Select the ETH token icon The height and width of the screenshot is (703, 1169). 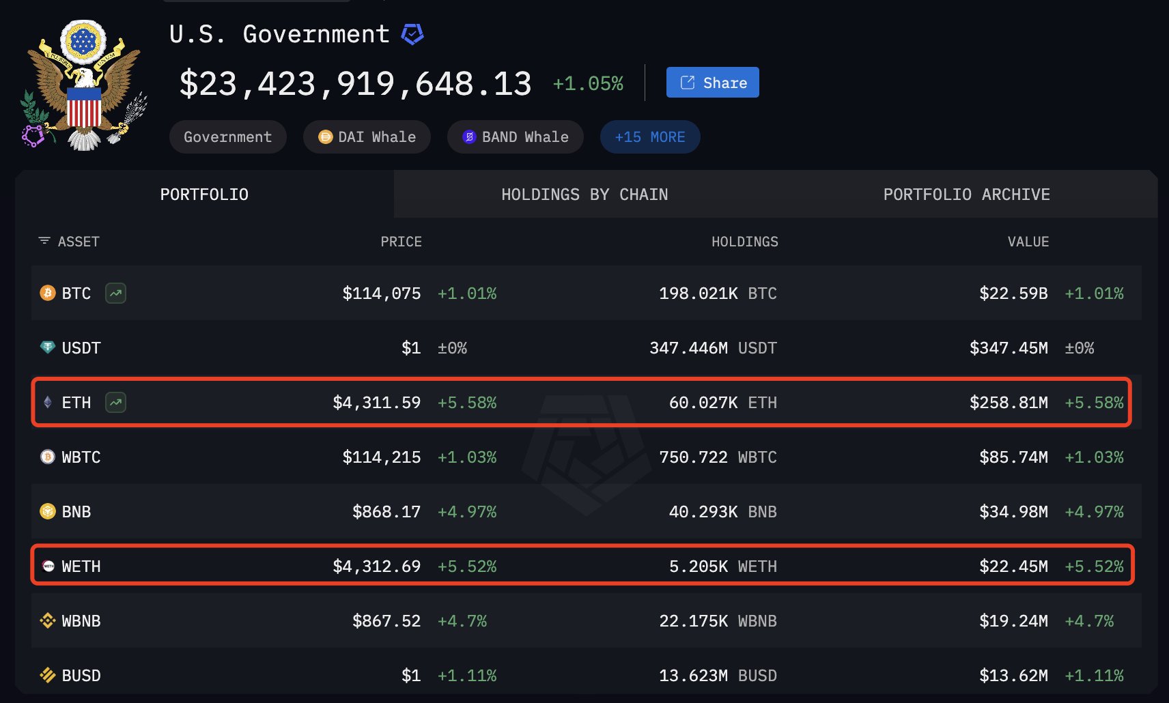point(46,402)
